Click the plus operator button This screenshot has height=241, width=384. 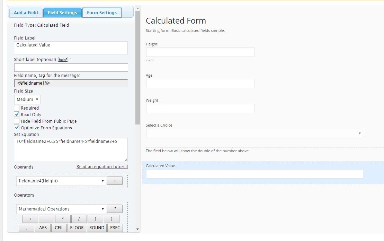click(30, 219)
